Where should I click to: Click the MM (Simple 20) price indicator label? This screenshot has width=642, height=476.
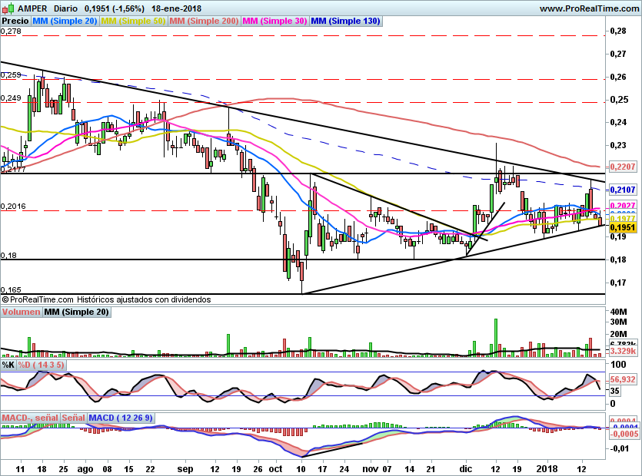click(65, 21)
